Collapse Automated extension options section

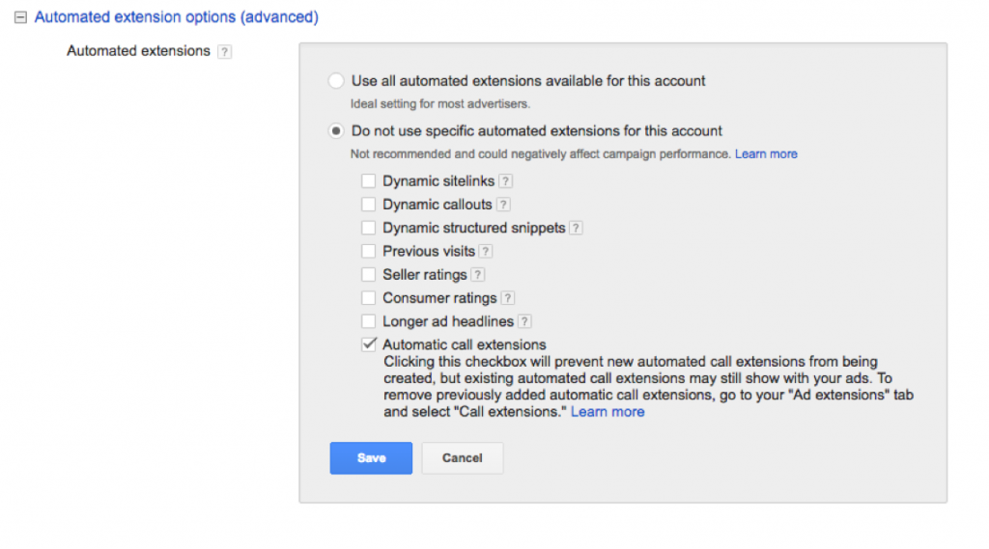(20, 17)
